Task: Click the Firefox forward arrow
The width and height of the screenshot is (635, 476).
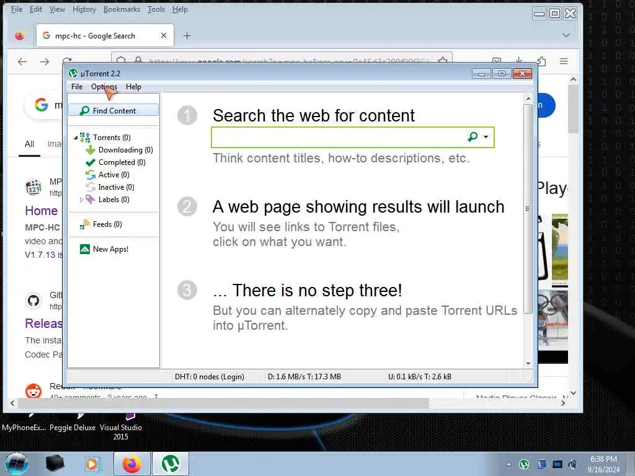Action: click(45, 61)
